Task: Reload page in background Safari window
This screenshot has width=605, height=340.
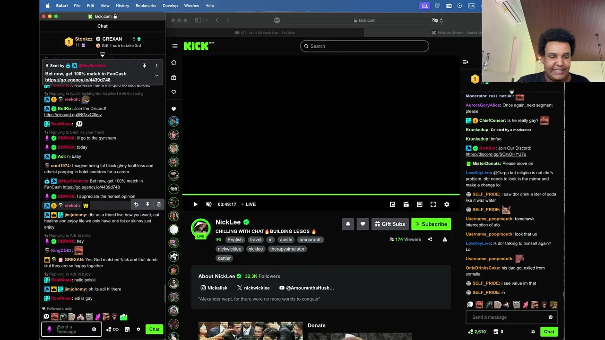Action: click(x=441, y=20)
